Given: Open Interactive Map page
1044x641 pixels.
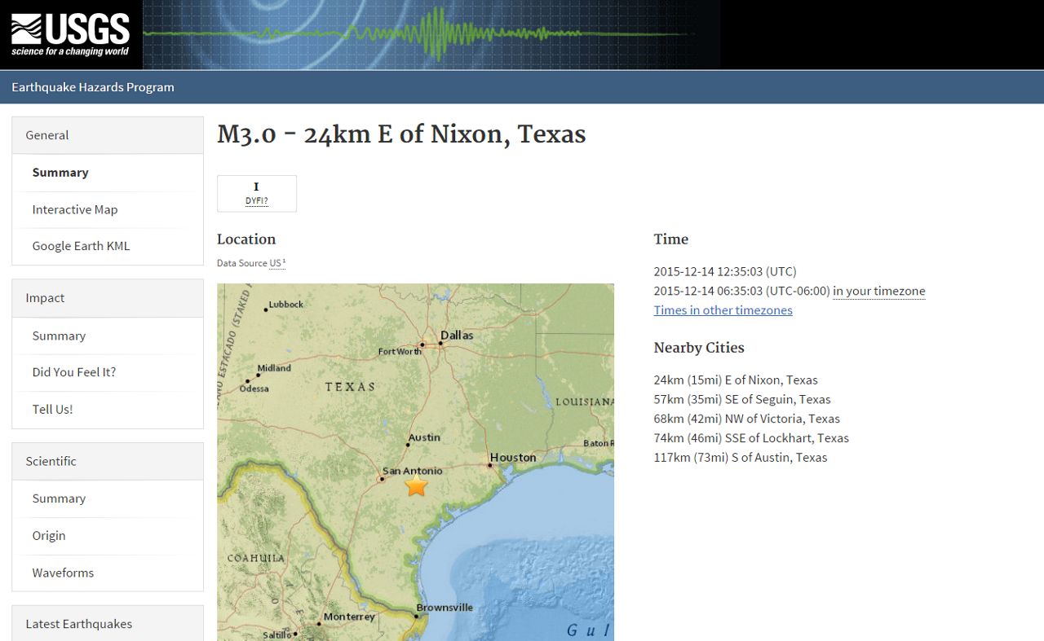Looking at the screenshot, I should pos(75,209).
